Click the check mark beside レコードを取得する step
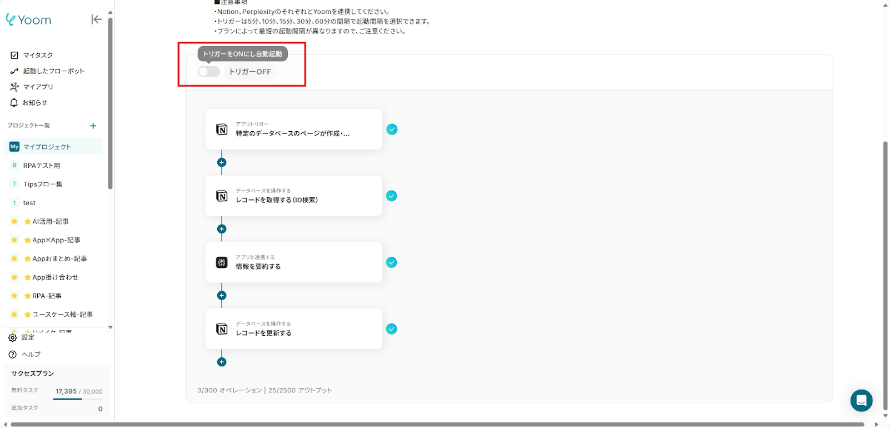889x428 pixels. [x=392, y=196]
